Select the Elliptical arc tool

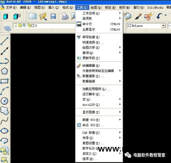4,140
